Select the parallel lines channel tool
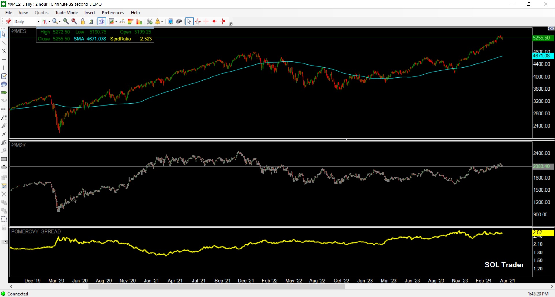The width and height of the screenshot is (555, 297). point(4,51)
